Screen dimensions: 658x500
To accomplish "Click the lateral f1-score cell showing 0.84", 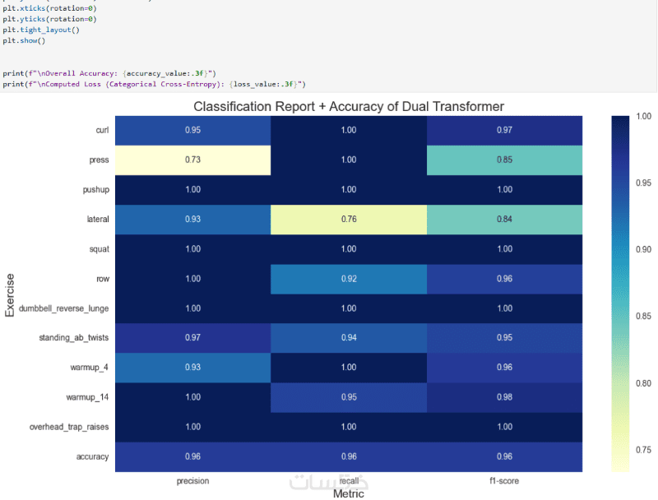I will (x=505, y=219).
